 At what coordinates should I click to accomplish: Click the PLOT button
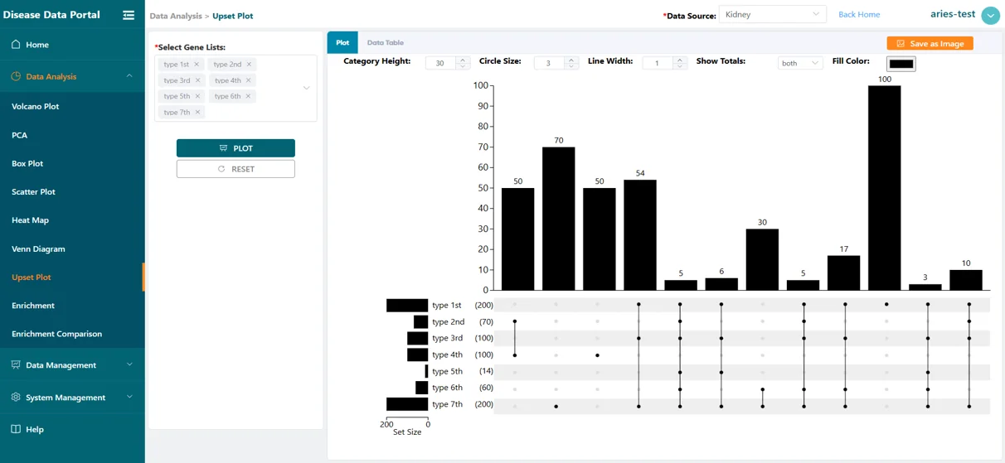tap(235, 148)
